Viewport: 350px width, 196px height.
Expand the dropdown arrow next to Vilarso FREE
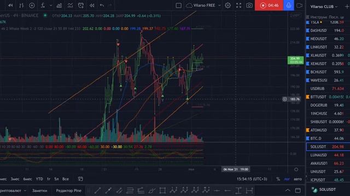[x=219, y=5]
